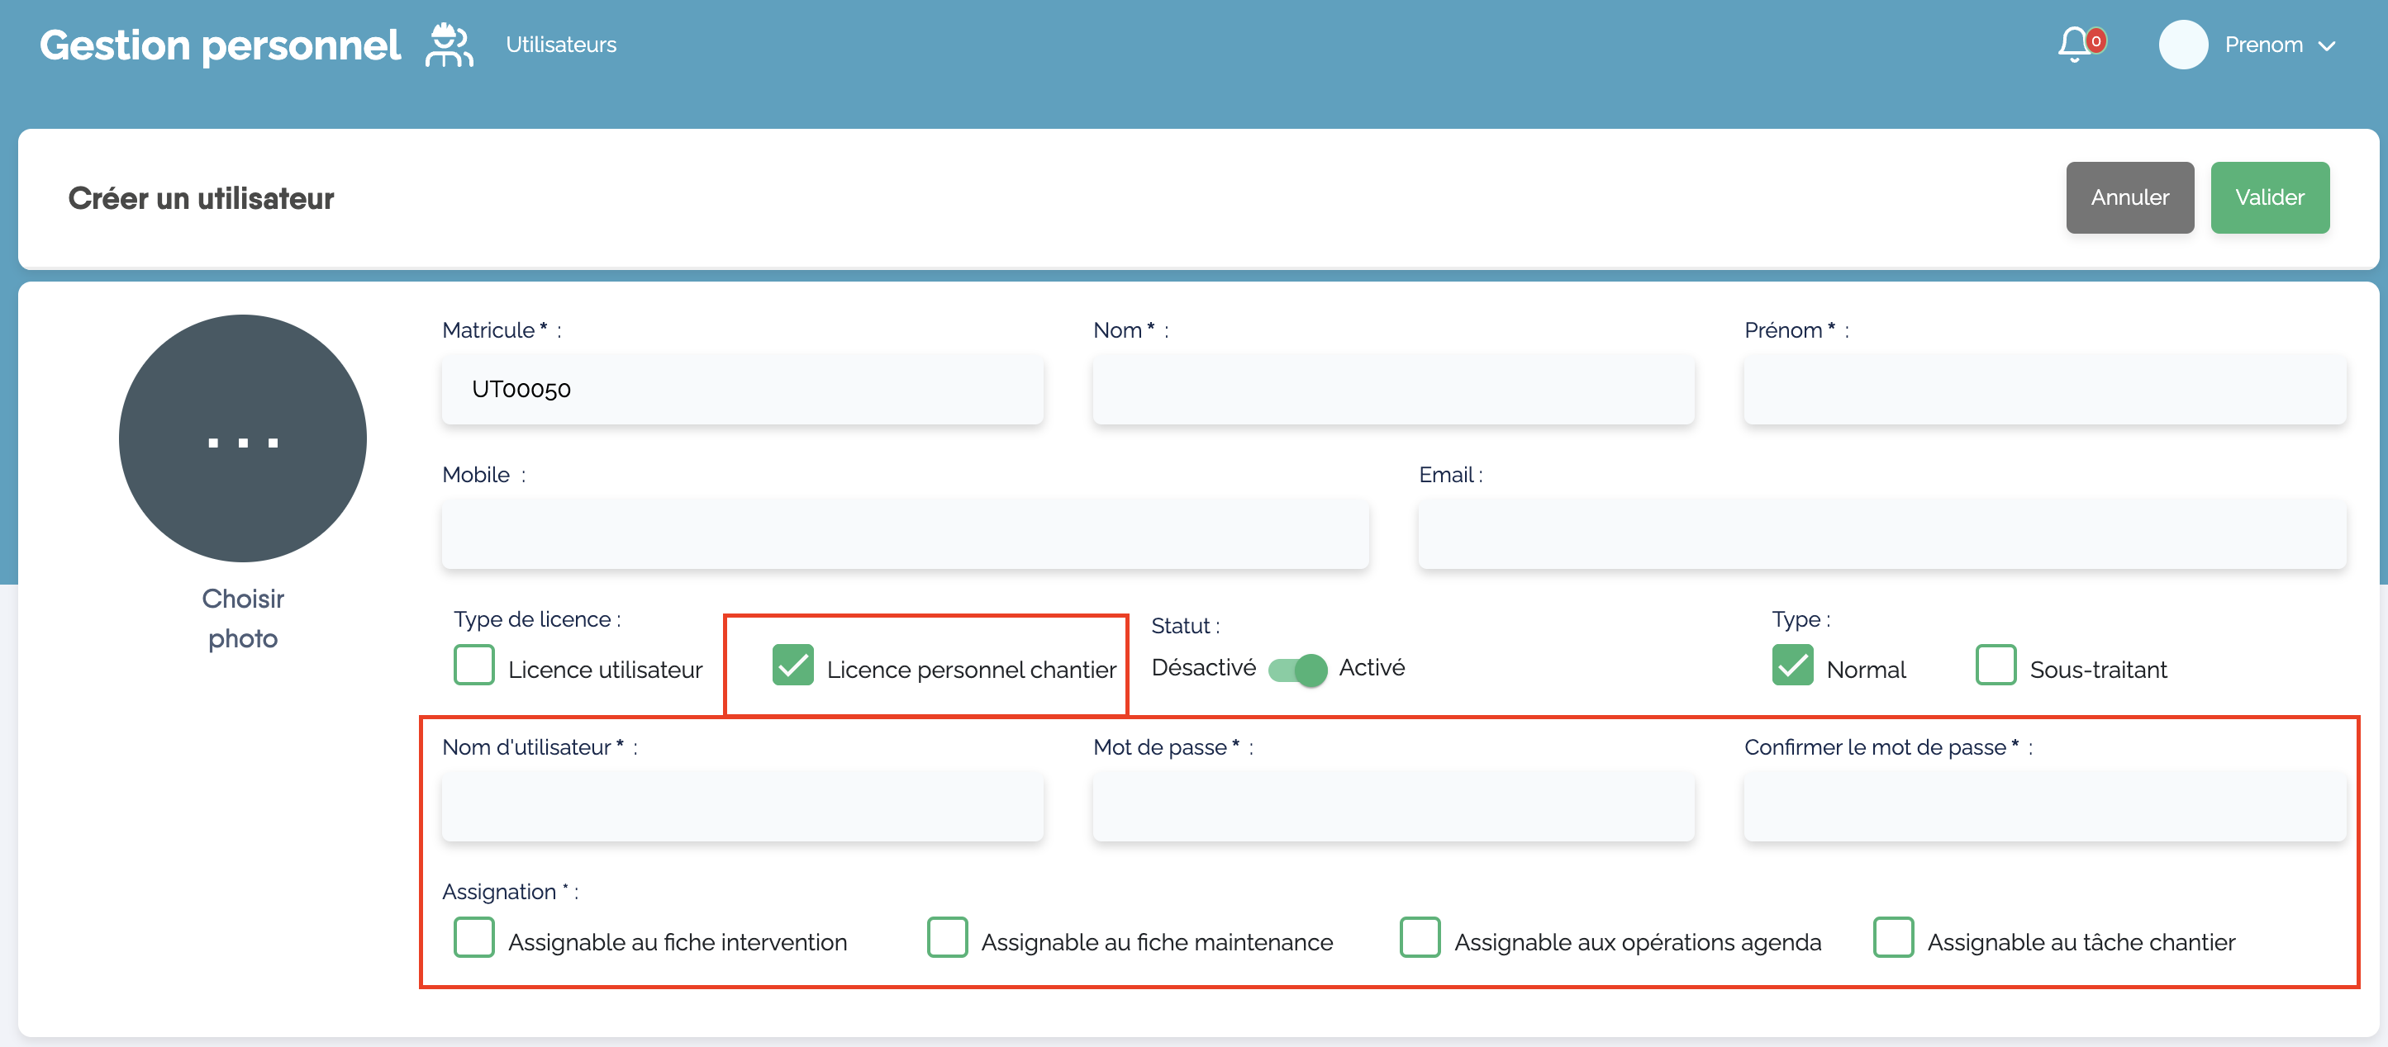Viewport: 2388px width, 1047px height.
Task: Check Assignable au tâche chantier
Action: pyautogui.click(x=1893, y=938)
